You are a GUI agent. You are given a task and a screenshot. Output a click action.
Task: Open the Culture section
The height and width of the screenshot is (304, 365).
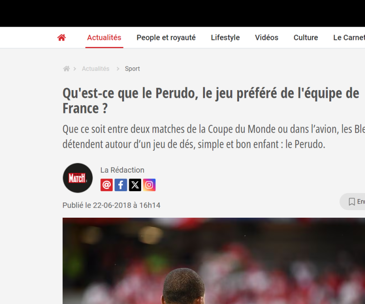(306, 37)
